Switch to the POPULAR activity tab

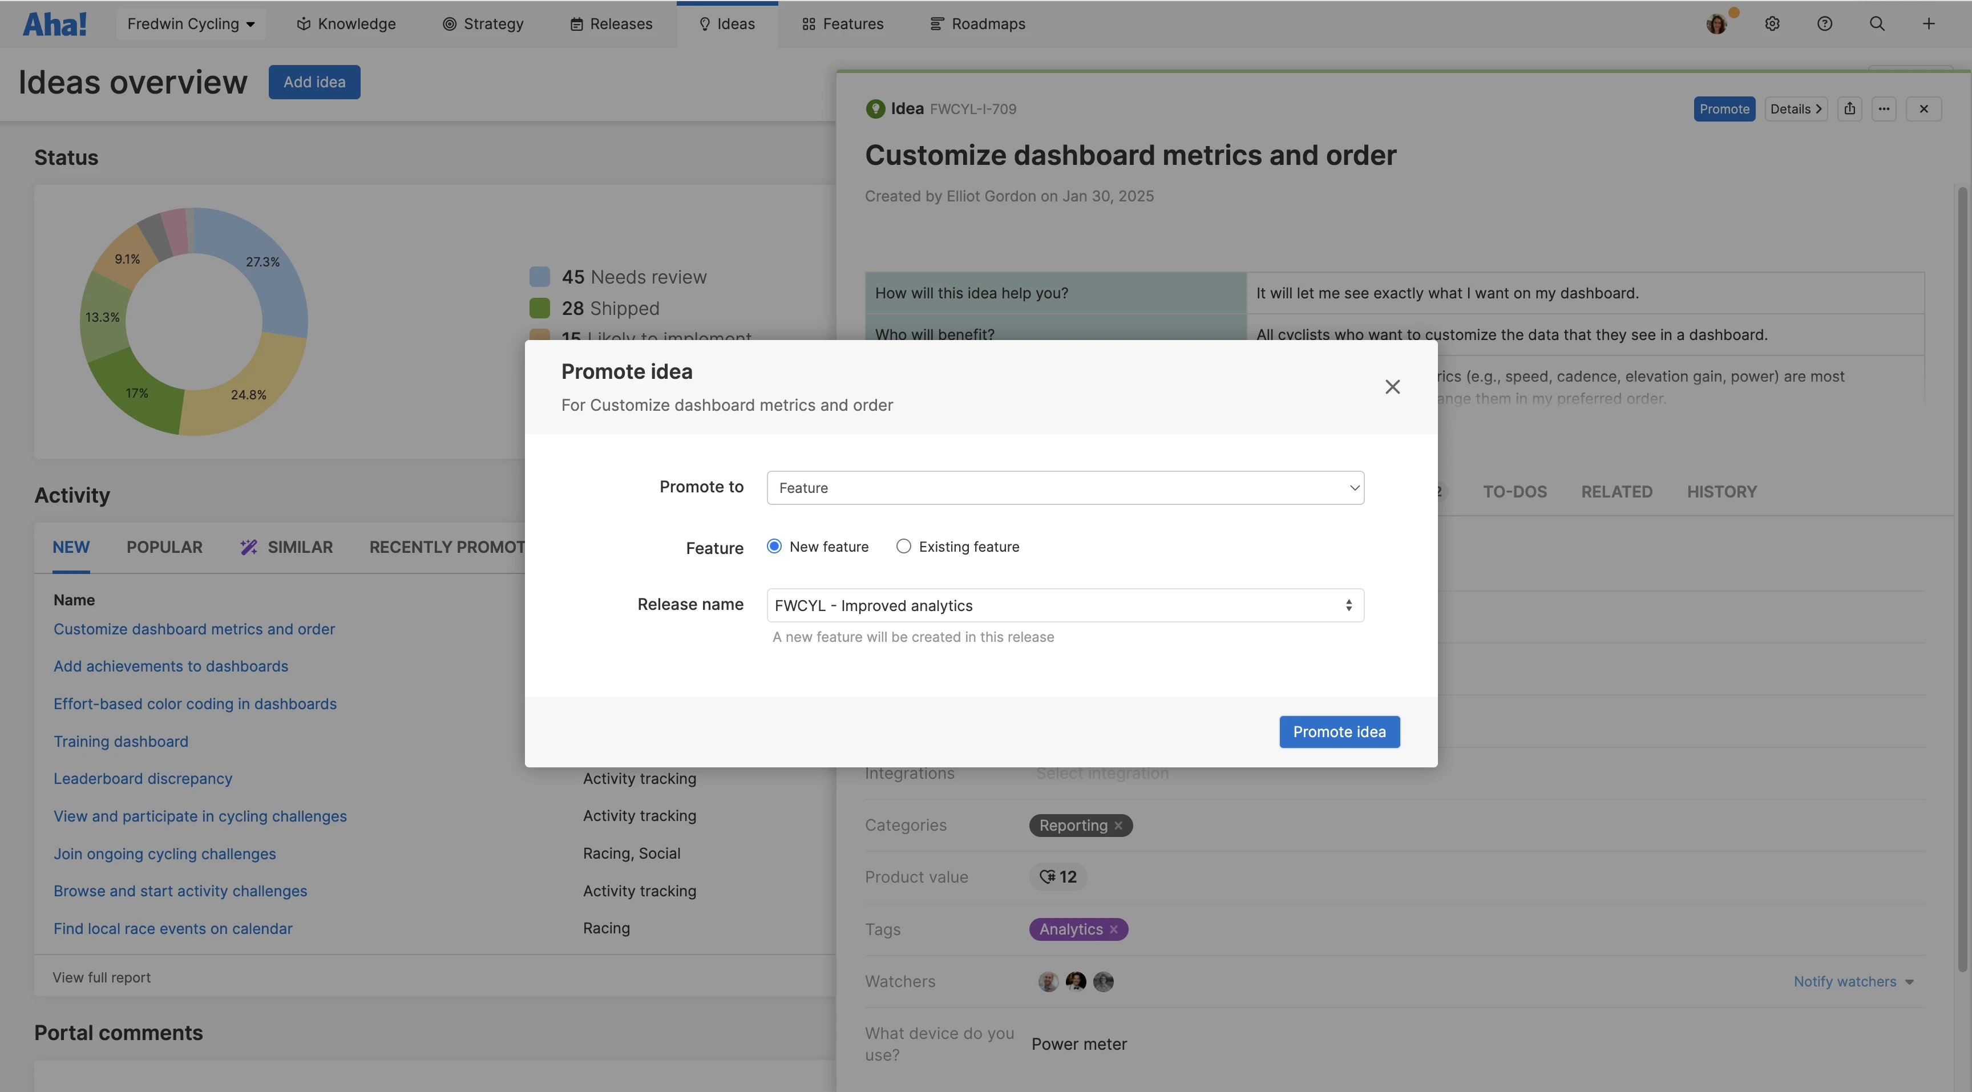(x=164, y=547)
